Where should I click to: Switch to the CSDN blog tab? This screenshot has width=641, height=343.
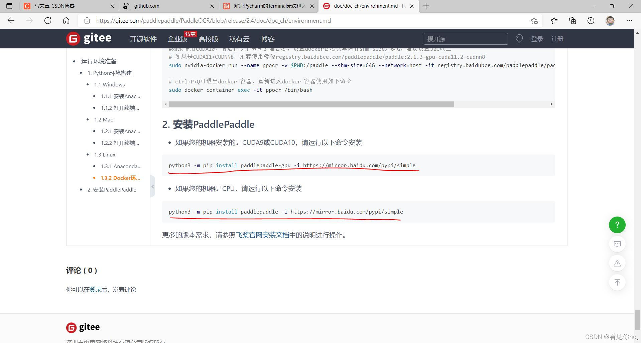(69, 6)
